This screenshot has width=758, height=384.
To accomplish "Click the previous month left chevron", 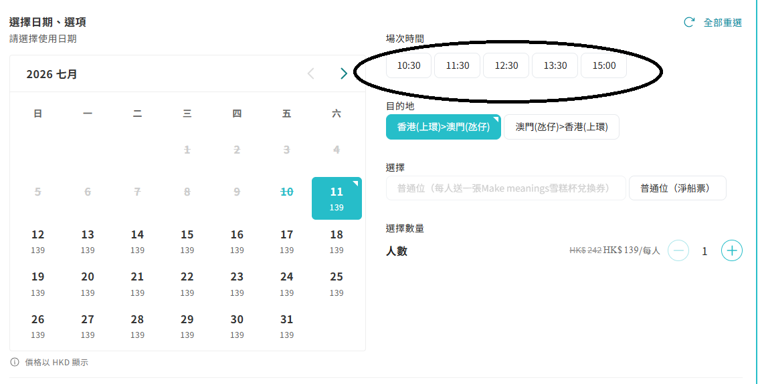I will pyautogui.click(x=311, y=73).
